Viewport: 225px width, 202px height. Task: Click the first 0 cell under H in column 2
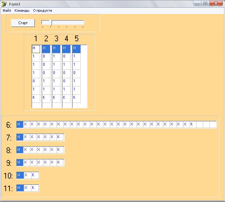(x=46, y=57)
